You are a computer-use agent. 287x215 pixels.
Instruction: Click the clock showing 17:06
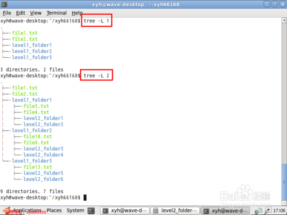(279, 210)
